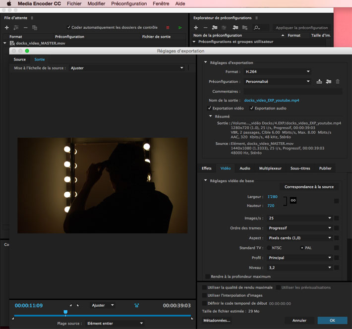Click the Annuler button
The image size is (352, 329).
[299, 321]
